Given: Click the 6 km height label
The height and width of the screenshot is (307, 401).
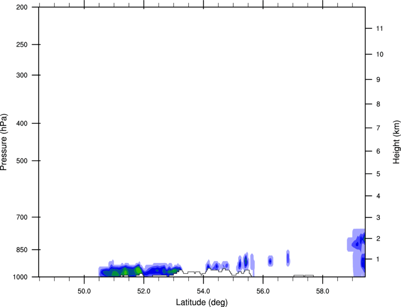Looking at the screenshot, I should [378, 151].
